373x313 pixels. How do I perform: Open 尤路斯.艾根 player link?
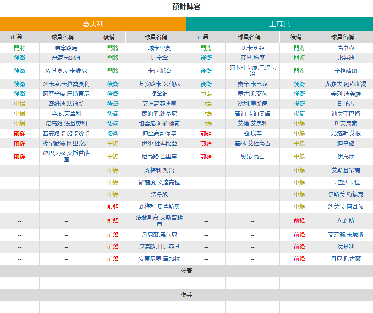pos(346,134)
